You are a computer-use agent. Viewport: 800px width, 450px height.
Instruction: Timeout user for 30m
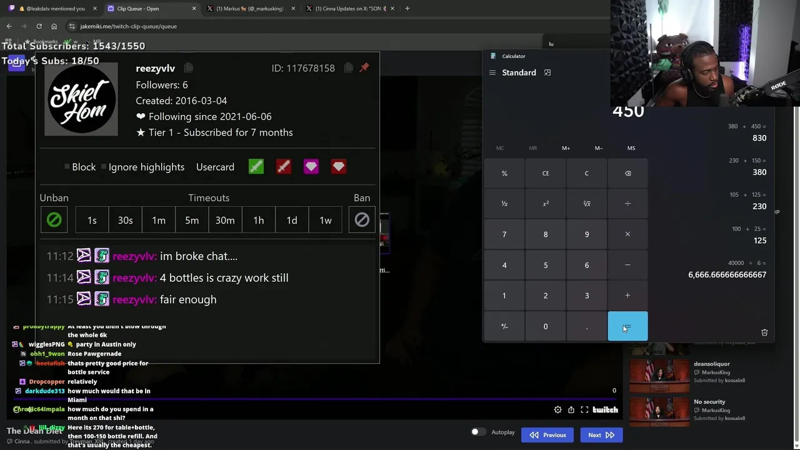[225, 220]
